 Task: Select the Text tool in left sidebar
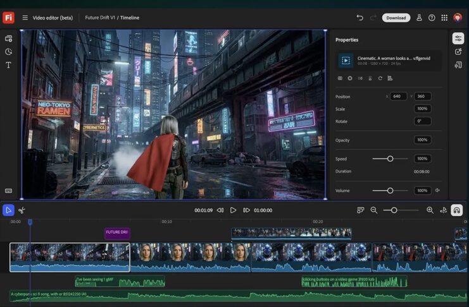coord(8,65)
